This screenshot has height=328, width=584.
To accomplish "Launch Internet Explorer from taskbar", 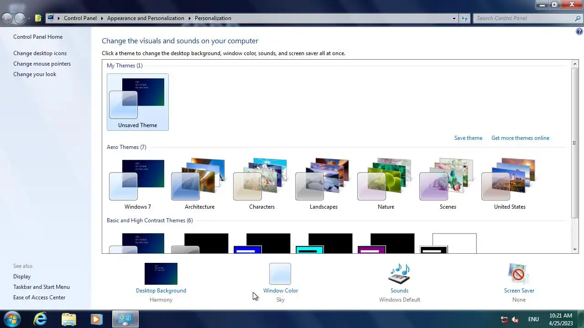I will (x=40, y=319).
